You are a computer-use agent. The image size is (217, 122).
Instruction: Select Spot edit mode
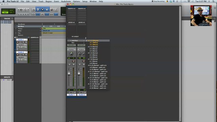point(11,11)
